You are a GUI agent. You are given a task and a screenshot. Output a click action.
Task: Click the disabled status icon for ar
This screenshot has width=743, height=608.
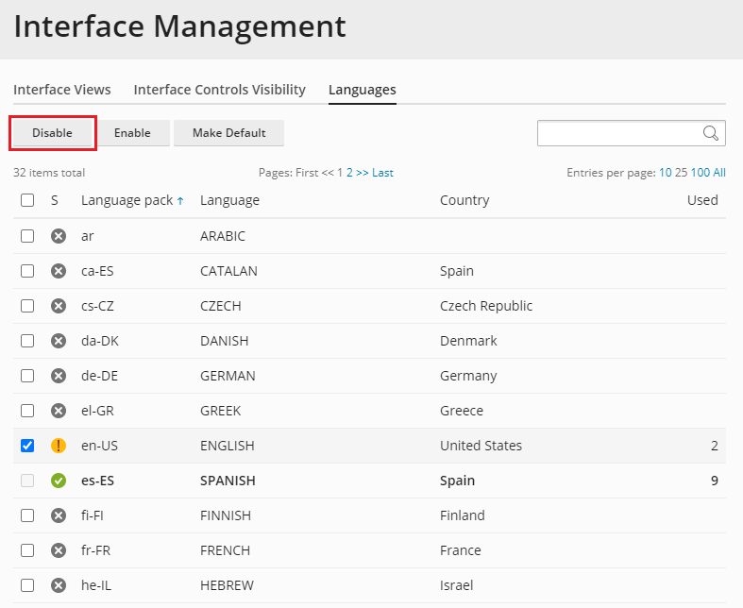pos(59,236)
